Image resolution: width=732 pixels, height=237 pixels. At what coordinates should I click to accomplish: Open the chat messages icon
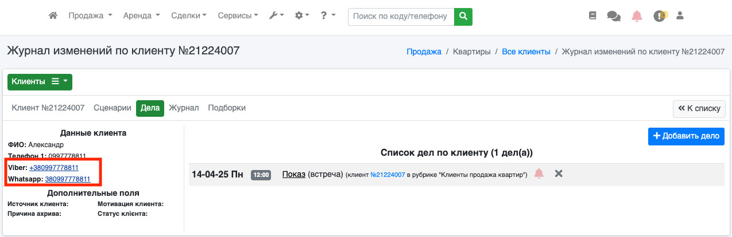pyautogui.click(x=614, y=17)
